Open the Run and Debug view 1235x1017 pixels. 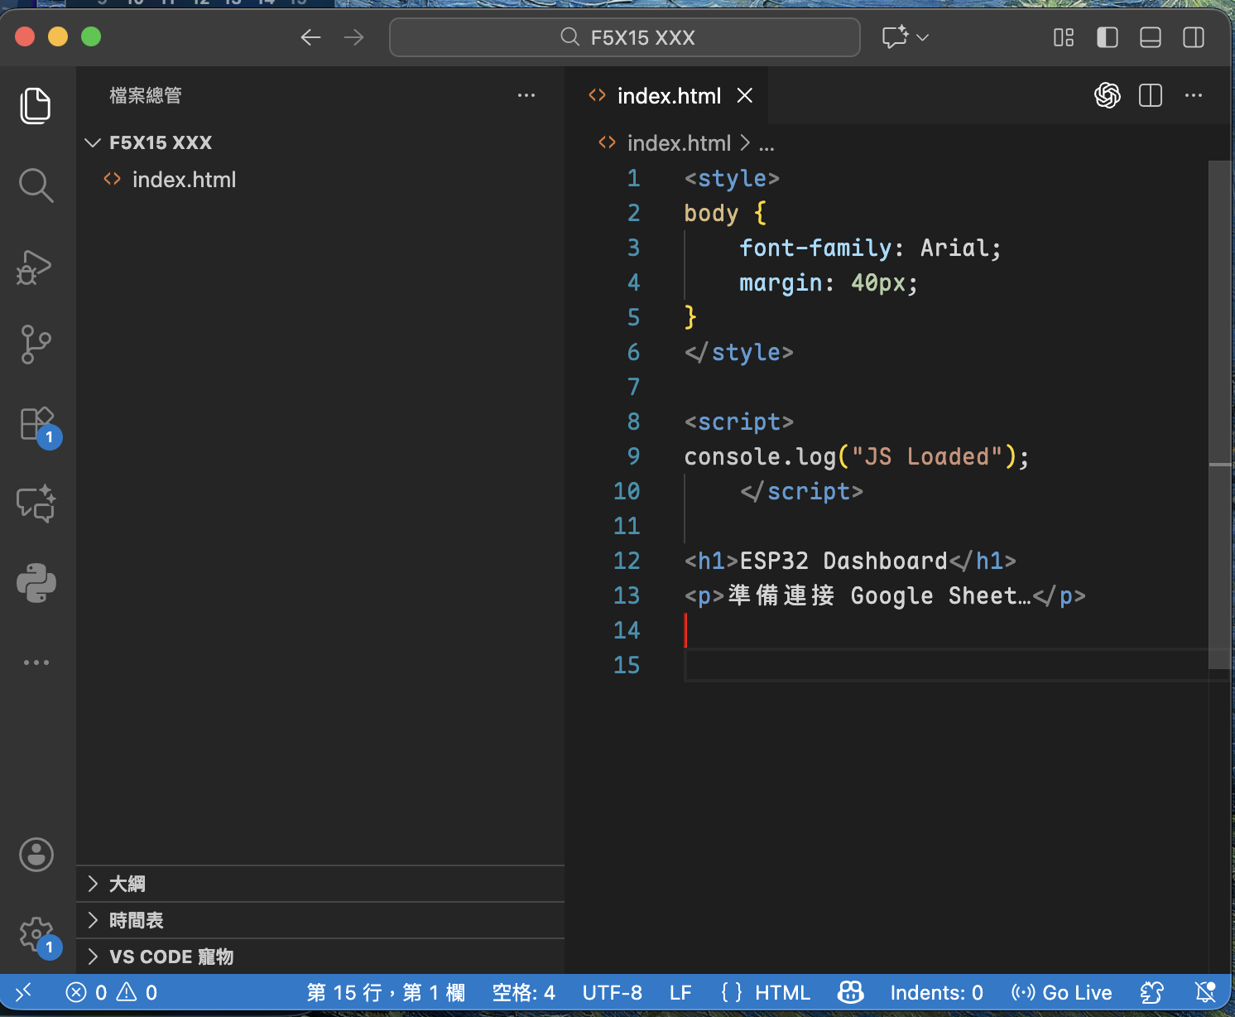[36, 267]
